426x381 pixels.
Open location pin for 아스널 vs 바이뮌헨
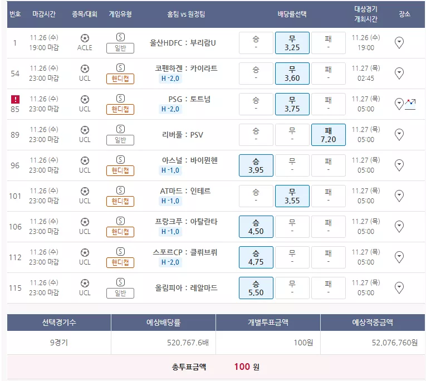(399, 165)
